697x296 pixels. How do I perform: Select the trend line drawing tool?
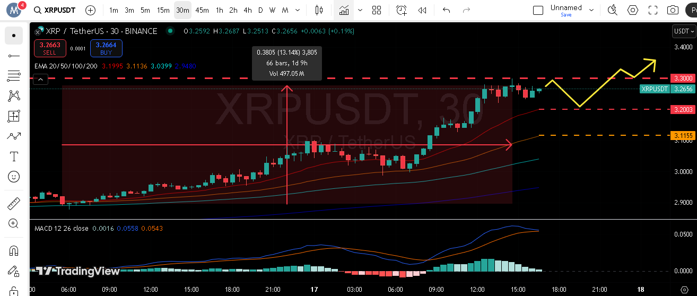(x=14, y=56)
